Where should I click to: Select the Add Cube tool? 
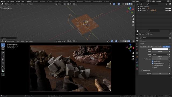point(3,75)
